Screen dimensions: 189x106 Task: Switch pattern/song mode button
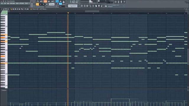38,4
